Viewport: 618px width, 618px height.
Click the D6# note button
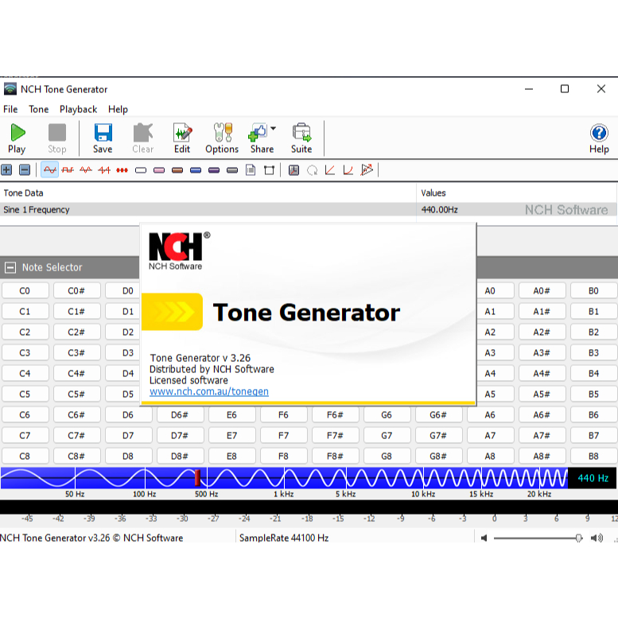180,414
